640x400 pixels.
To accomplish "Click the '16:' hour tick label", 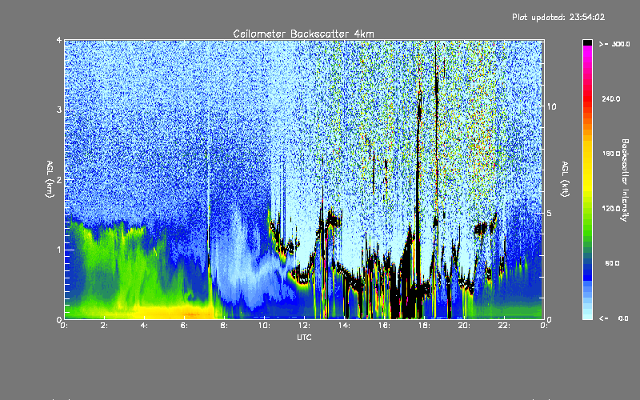I will click(384, 326).
